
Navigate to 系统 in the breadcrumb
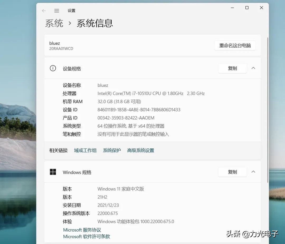tap(54, 23)
